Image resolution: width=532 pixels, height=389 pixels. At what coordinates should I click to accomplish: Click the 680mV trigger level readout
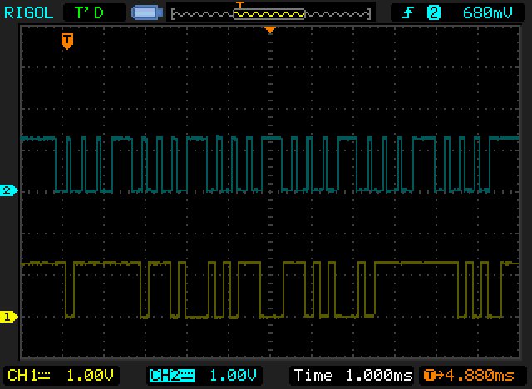click(x=487, y=13)
